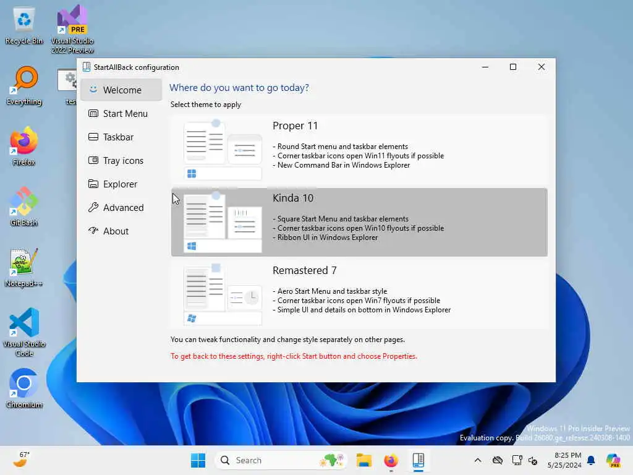Image resolution: width=633 pixels, height=475 pixels.
Task: Click the 'Where do you want to go today?' heading
Action: tap(239, 88)
